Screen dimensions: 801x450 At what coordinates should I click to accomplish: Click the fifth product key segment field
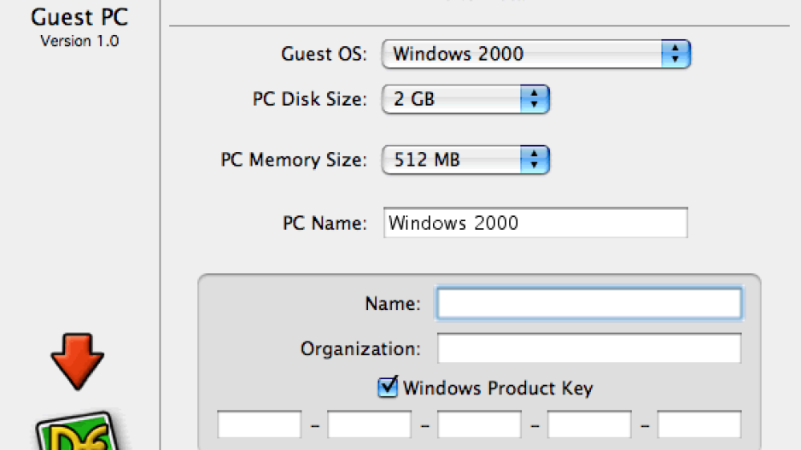tap(699, 424)
